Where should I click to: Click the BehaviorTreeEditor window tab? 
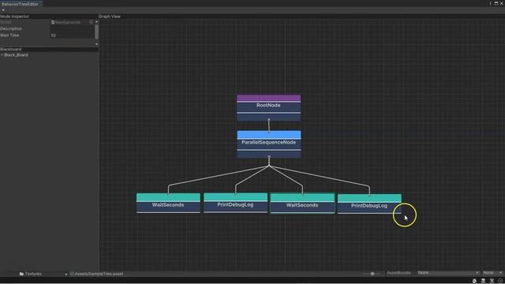pos(21,4)
